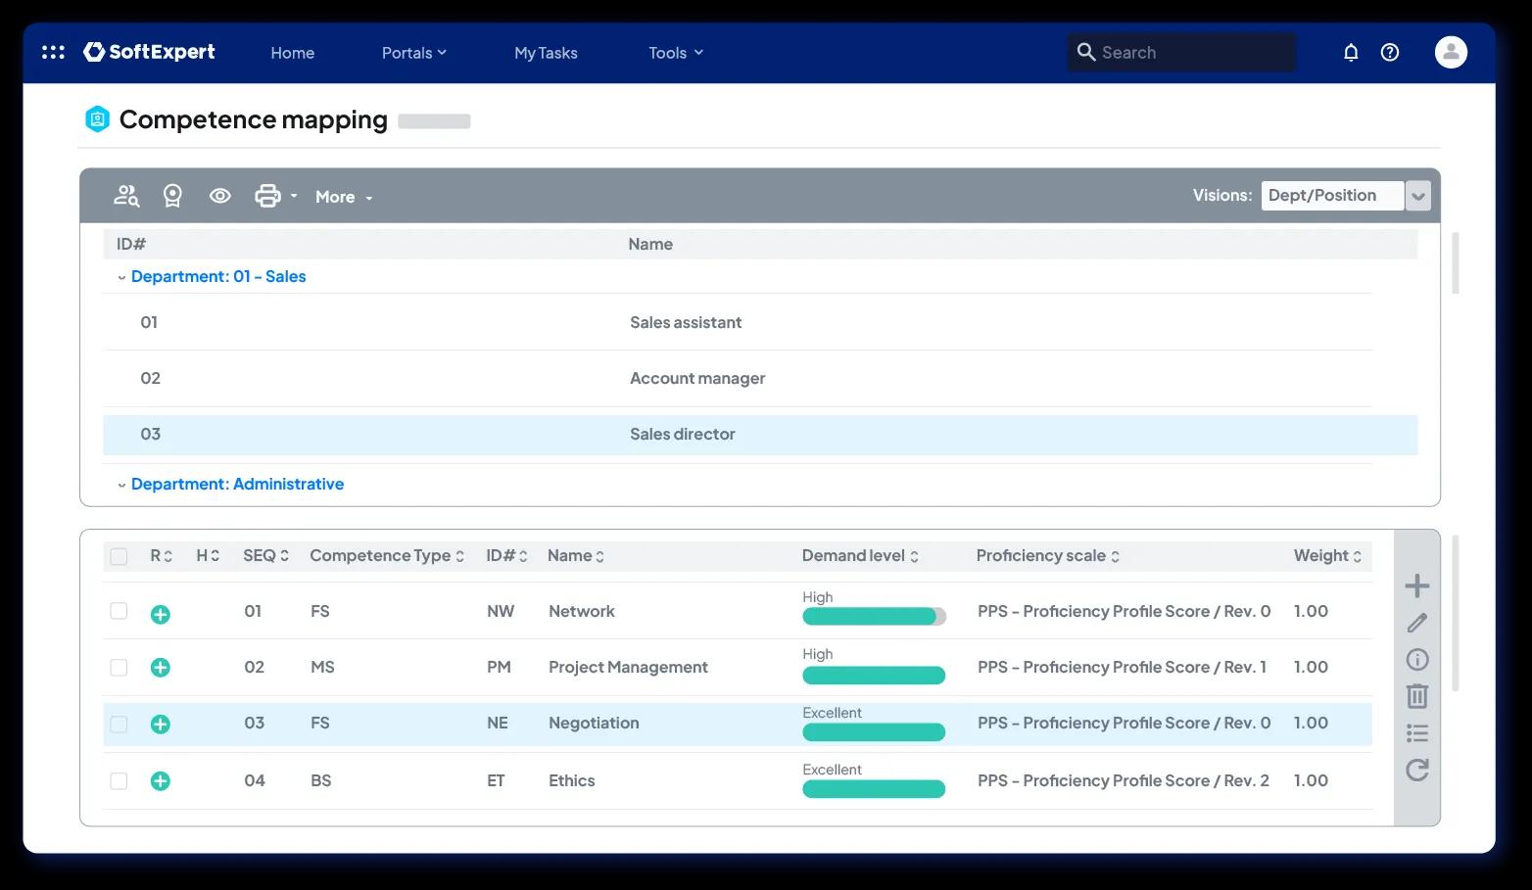The image size is (1532, 890).
Task: Open the Portals dropdown menu
Action: [413, 53]
